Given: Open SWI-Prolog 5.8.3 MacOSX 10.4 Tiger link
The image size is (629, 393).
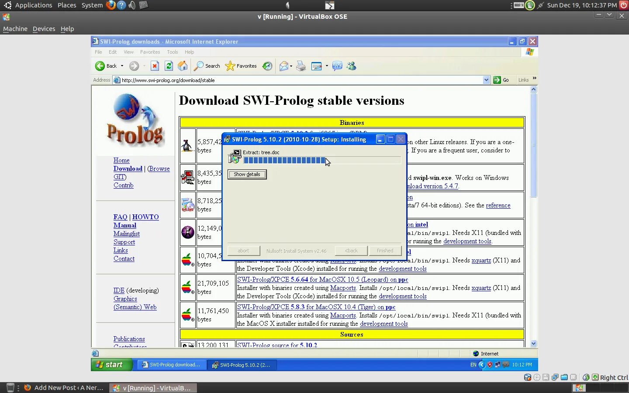Looking at the screenshot, I should [x=316, y=307].
